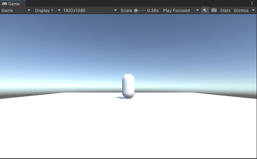257x159 pixels.
Task: Open the Play Focused dropdown
Action: coord(181,11)
